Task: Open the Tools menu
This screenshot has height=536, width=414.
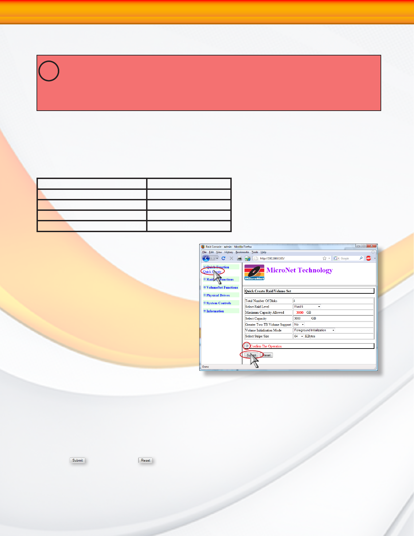Action: (255, 252)
